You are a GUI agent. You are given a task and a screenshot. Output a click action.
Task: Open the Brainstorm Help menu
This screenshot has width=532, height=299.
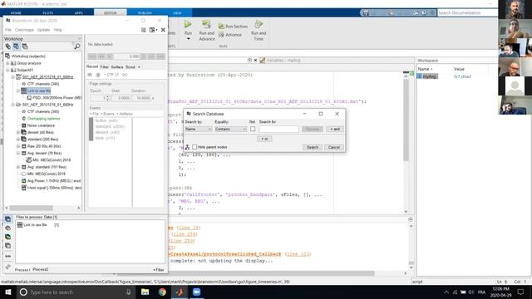(x=58, y=30)
